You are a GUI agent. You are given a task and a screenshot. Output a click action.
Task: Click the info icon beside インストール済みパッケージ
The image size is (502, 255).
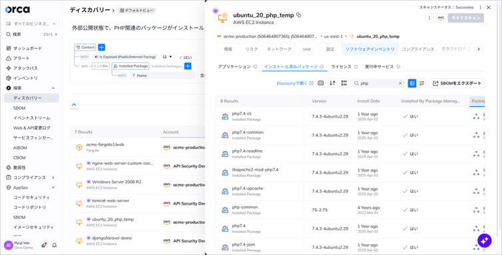click(322, 66)
